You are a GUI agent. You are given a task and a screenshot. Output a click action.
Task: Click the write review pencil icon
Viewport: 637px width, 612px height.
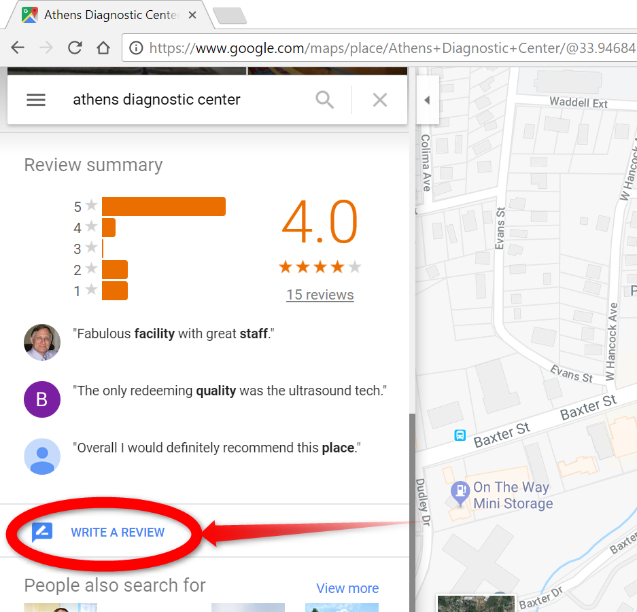(42, 533)
